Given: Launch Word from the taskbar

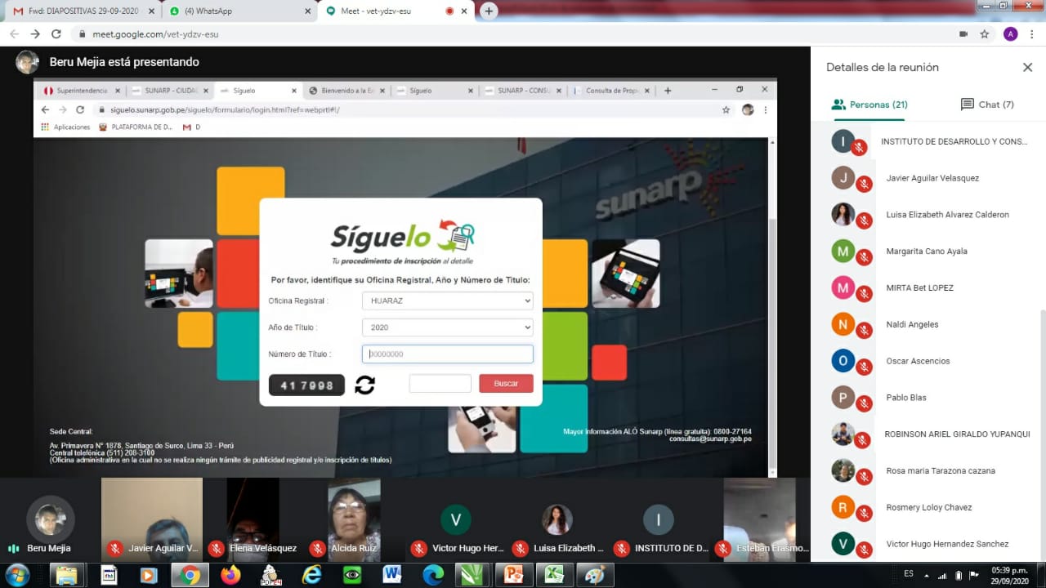Looking at the screenshot, I should tap(391, 575).
